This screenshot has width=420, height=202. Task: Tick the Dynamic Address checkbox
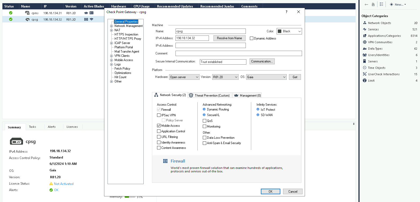point(251,38)
